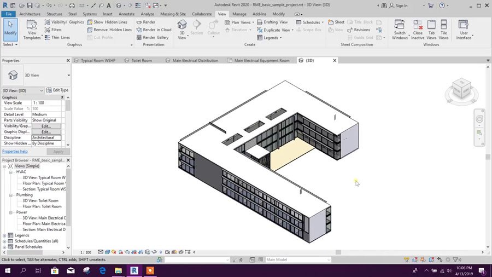This screenshot has width=492, height=277.
Task: Click the 3D View tool
Action: point(182,30)
